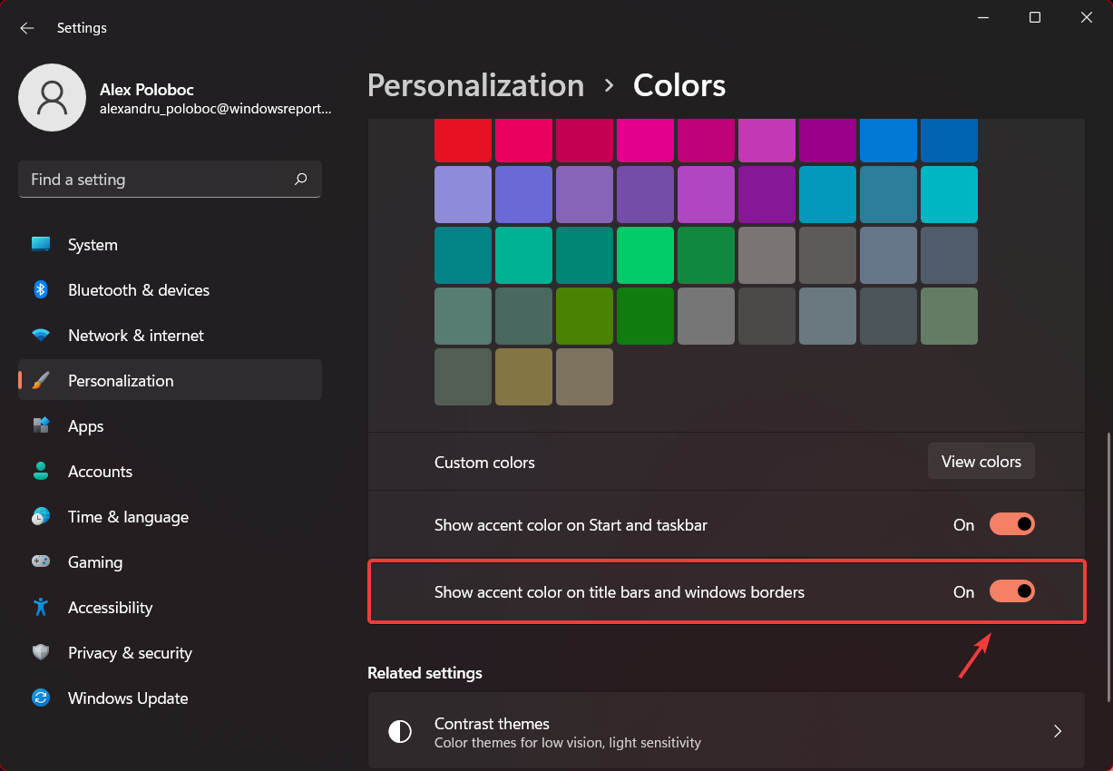The height and width of the screenshot is (771, 1113).
Task: Click the Bluetooth & devices icon
Action: (x=41, y=290)
